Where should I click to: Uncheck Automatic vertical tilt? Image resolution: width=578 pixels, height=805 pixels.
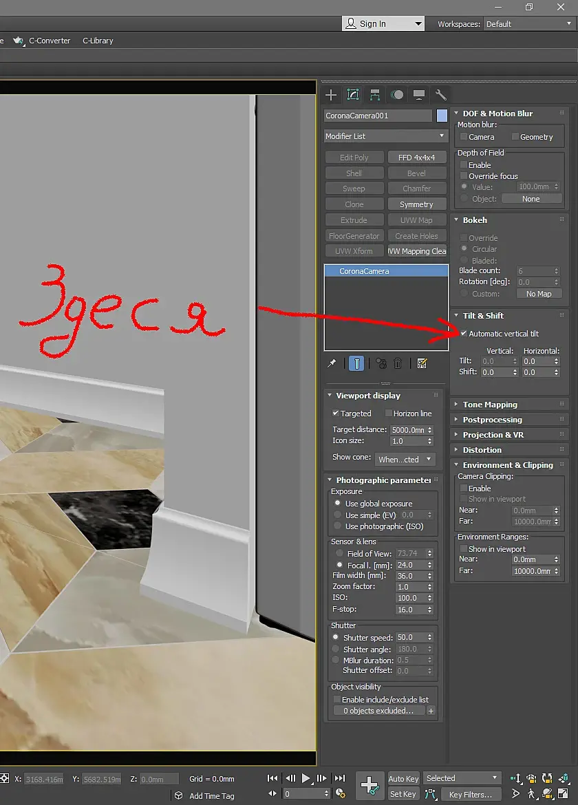464,334
